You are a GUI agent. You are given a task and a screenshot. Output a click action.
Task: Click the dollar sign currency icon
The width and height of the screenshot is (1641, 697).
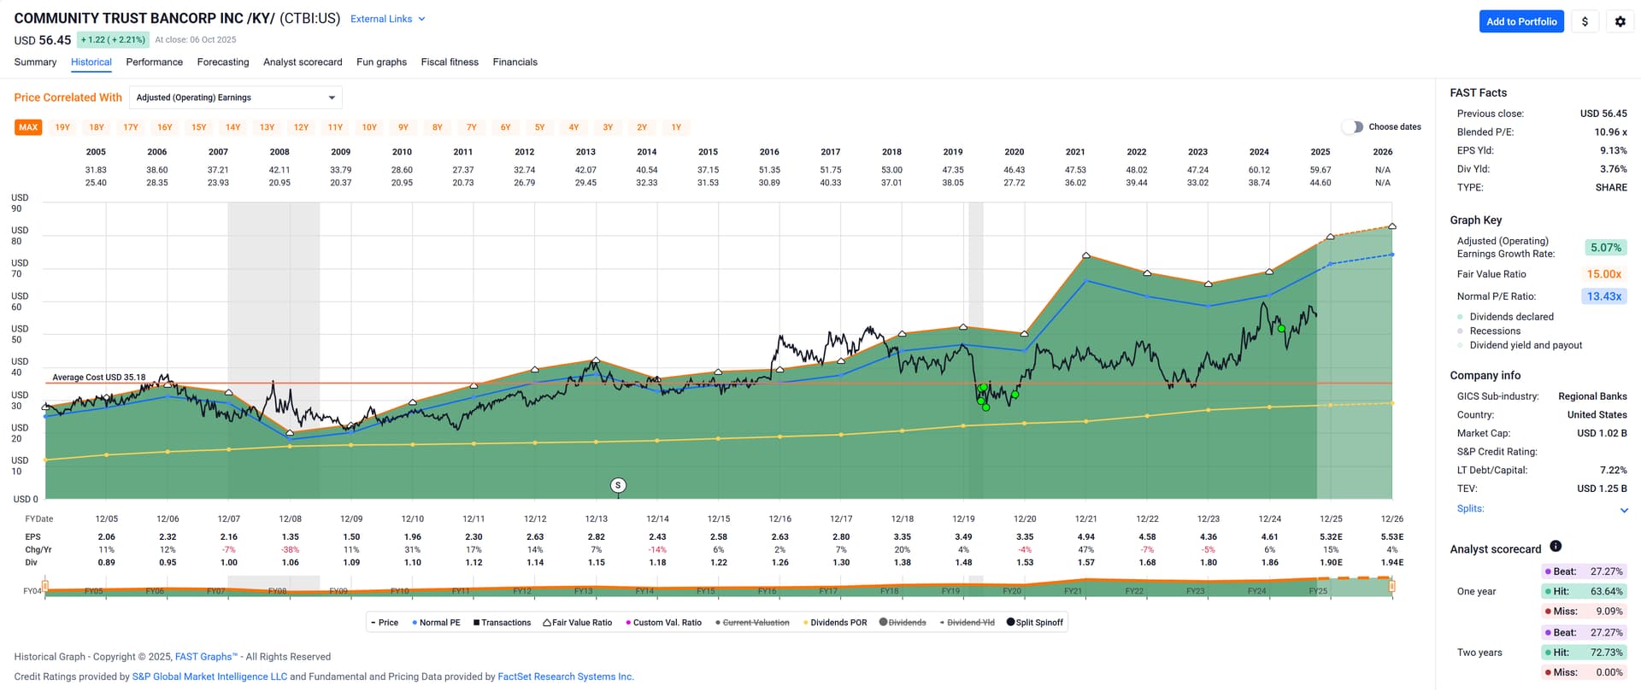point(1585,21)
